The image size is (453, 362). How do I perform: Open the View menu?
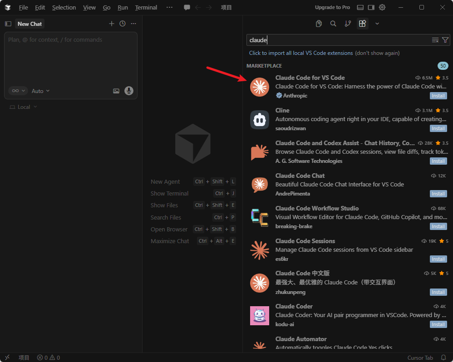89,8
